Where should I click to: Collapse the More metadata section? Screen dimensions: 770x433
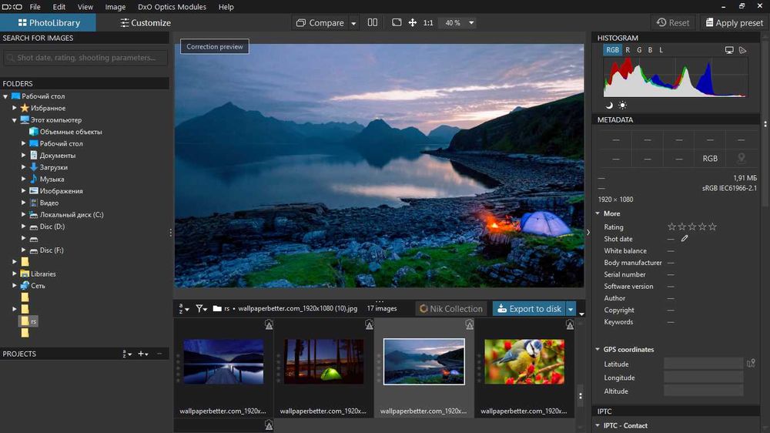click(599, 213)
